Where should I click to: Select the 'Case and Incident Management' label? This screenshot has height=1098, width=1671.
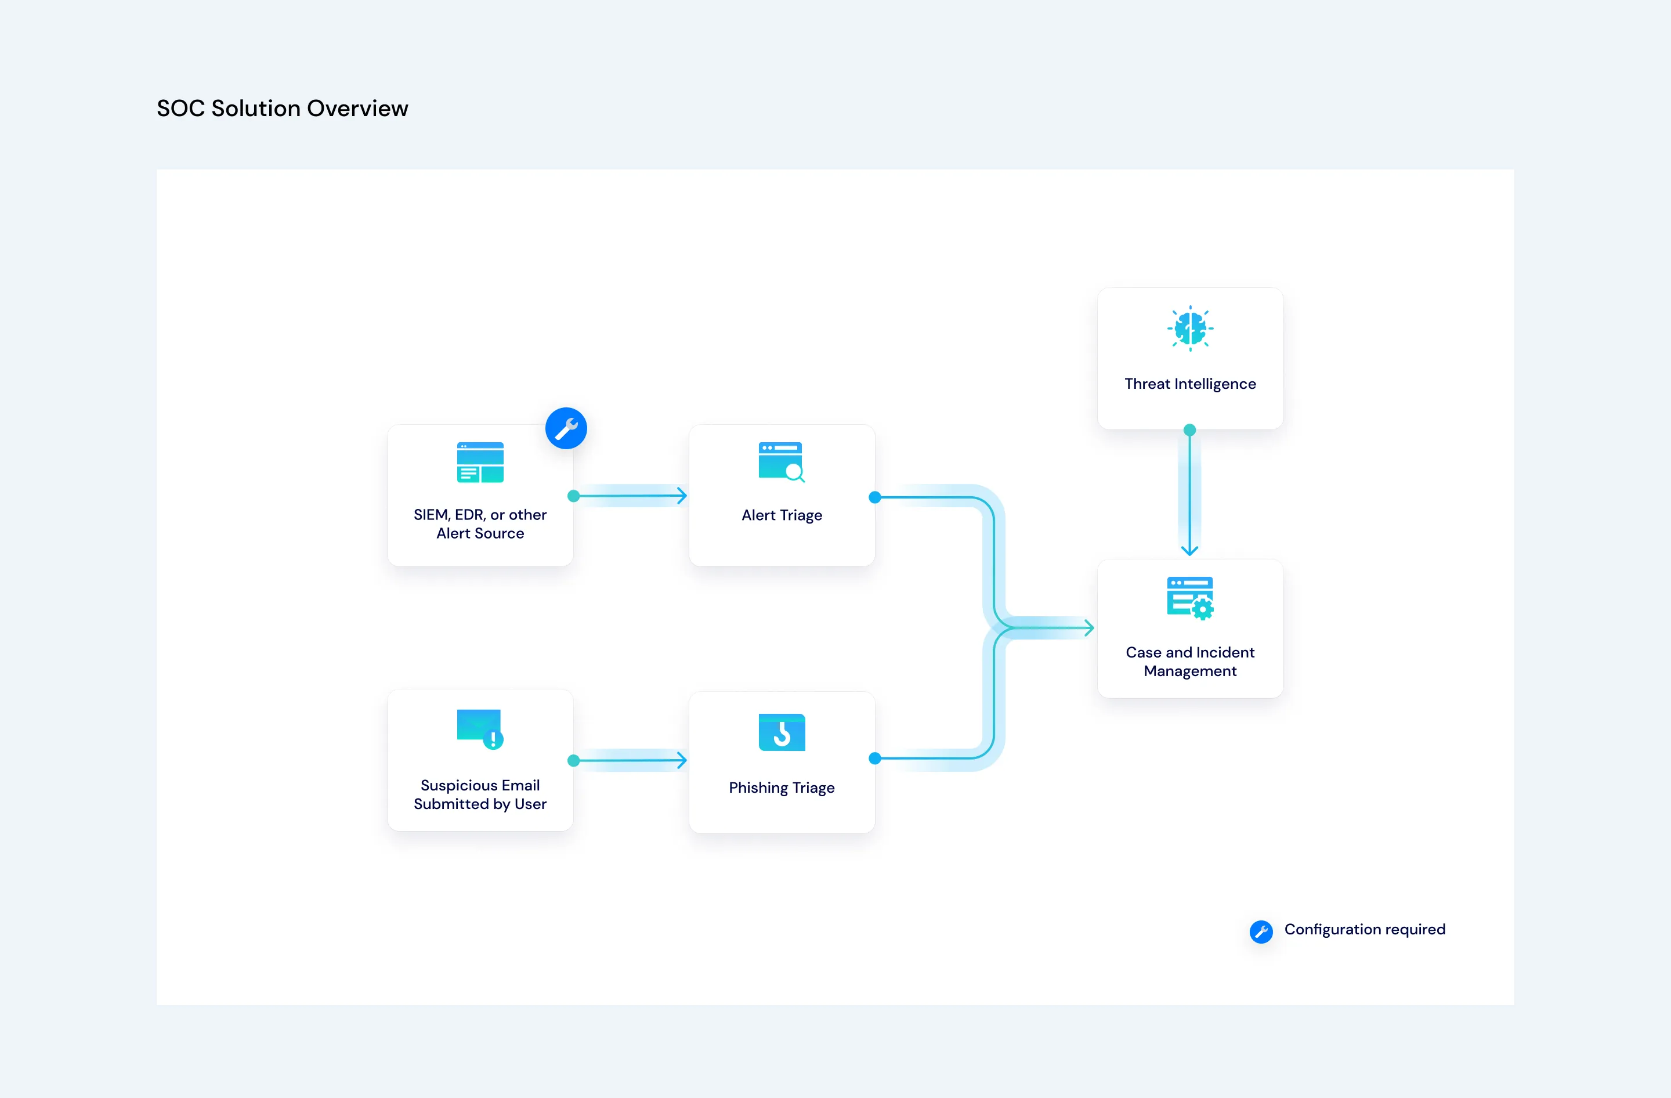coord(1190,662)
